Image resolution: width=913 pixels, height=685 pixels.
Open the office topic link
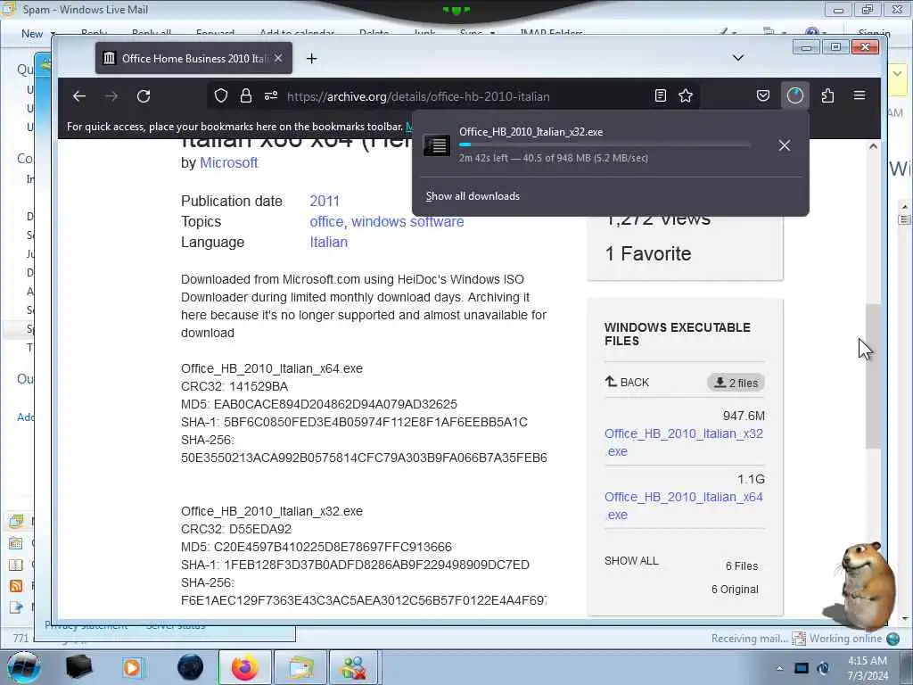point(326,222)
